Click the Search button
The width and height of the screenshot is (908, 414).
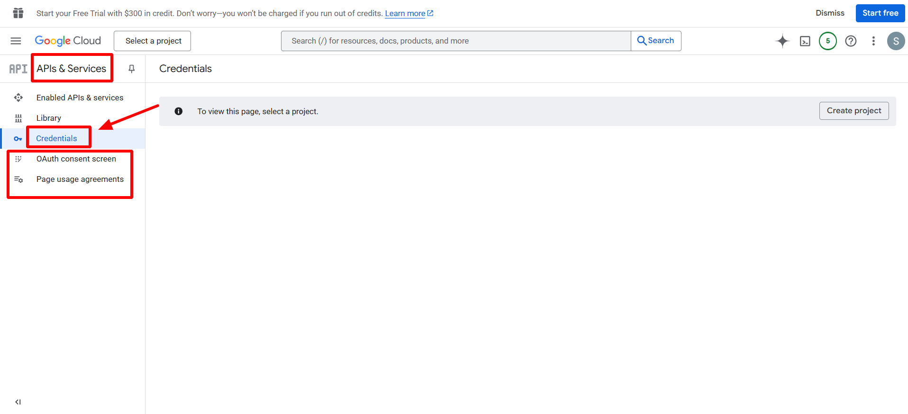click(656, 41)
